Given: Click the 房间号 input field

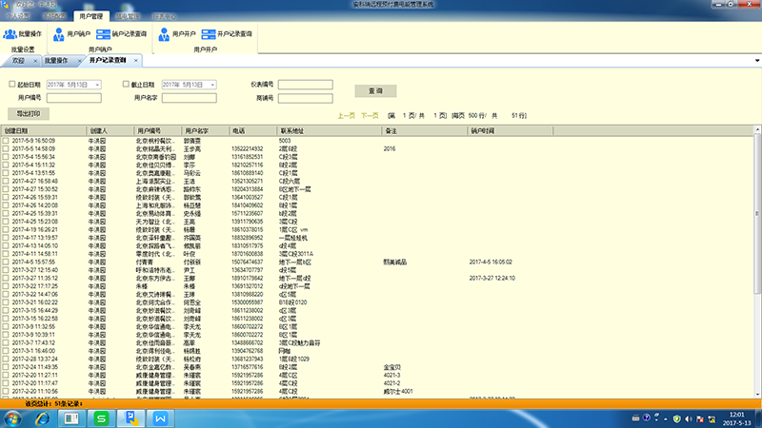Looking at the screenshot, I should click(305, 98).
